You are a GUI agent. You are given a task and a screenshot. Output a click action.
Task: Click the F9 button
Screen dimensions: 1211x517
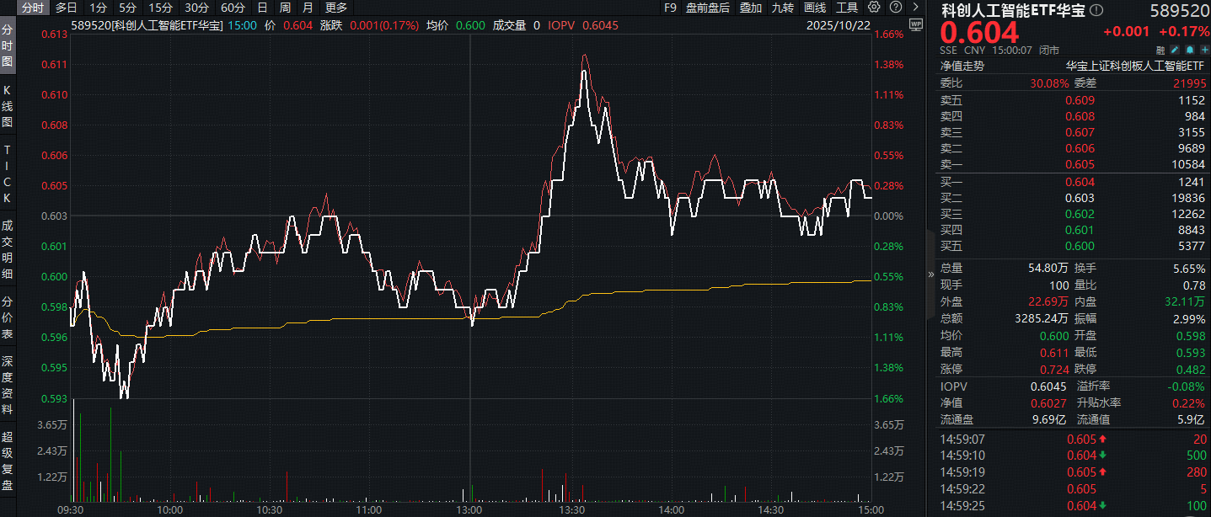670,8
